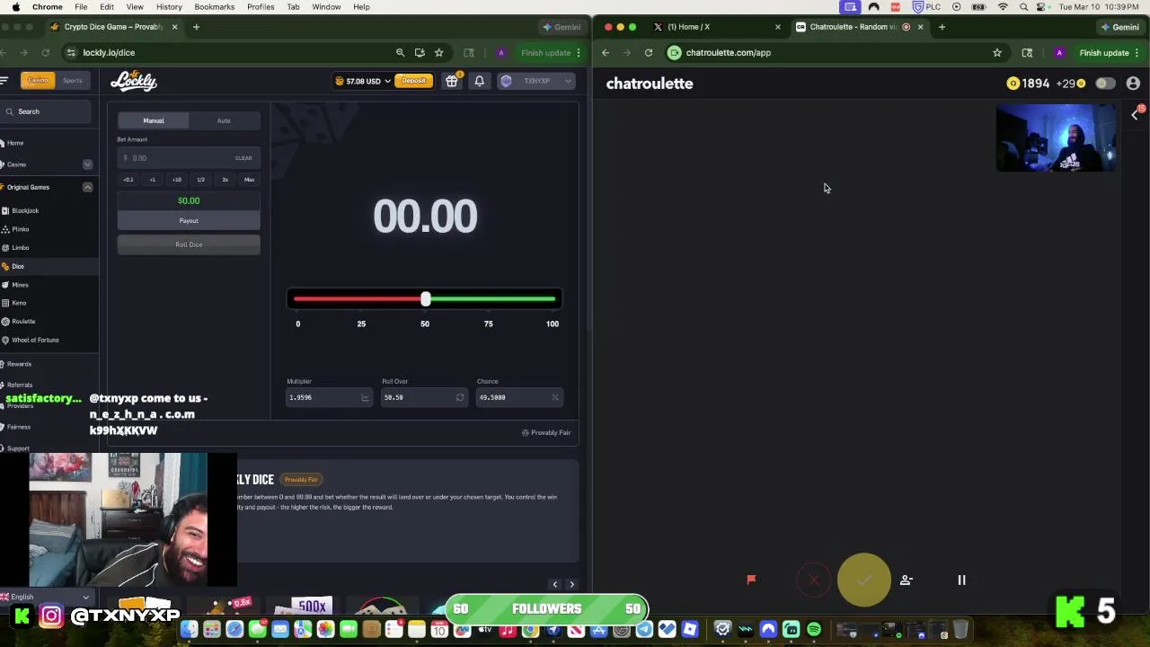Open the gift rewards icon in Lockly header
The height and width of the screenshot is (647, 1150).
click(x=452, y=81)
